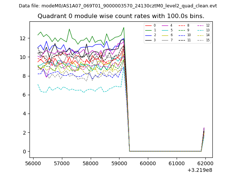Click the y-axis tick label 6
The width and height of the screenshot is (236, 177).
coord(25,95)
